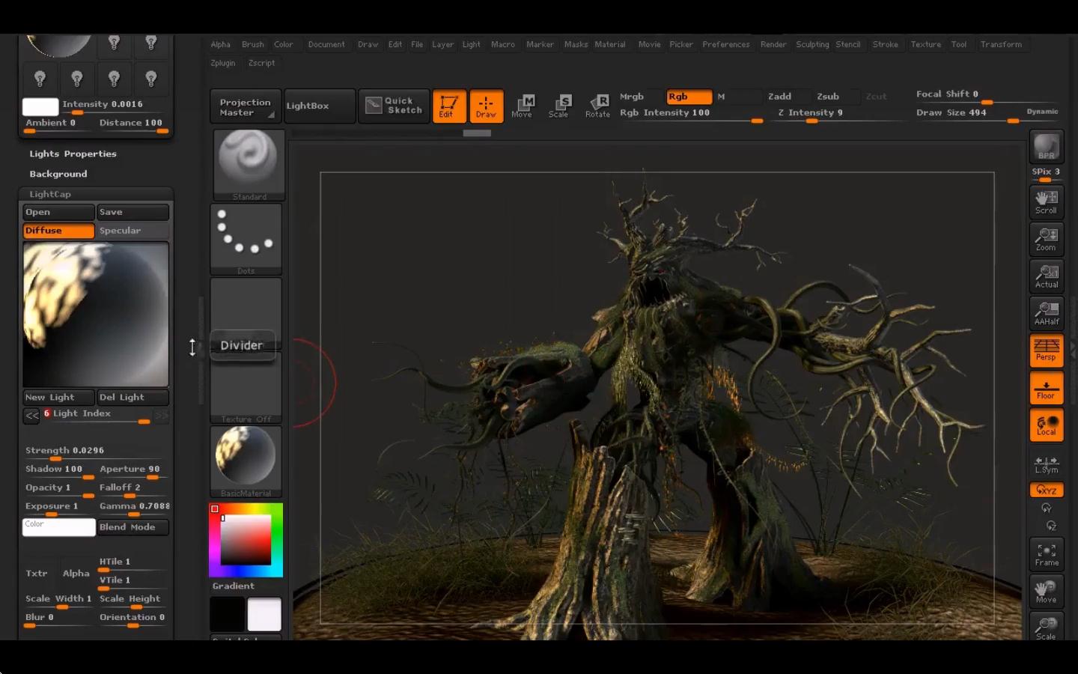The height and width of the screenshot is (674, 1078).
Task: Click the white light color swatch beside Intensity
Action: pyautogui.click(x=40, y=107)
